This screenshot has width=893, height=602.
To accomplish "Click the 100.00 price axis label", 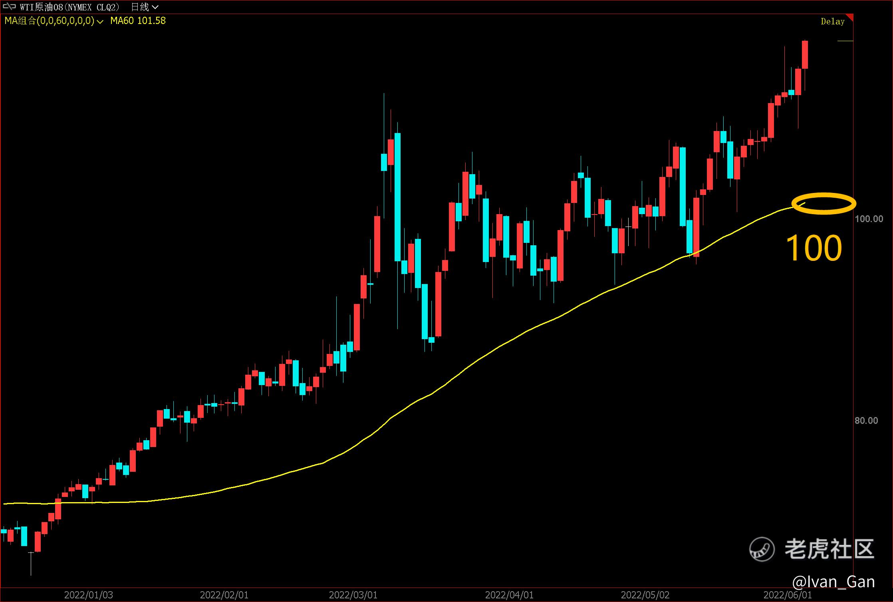I will tap(869, 219).
